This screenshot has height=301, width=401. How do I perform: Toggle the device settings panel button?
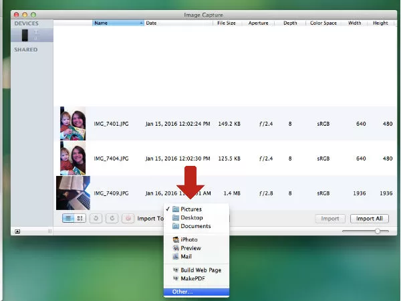pyautogui.click(x=17, y=231)
